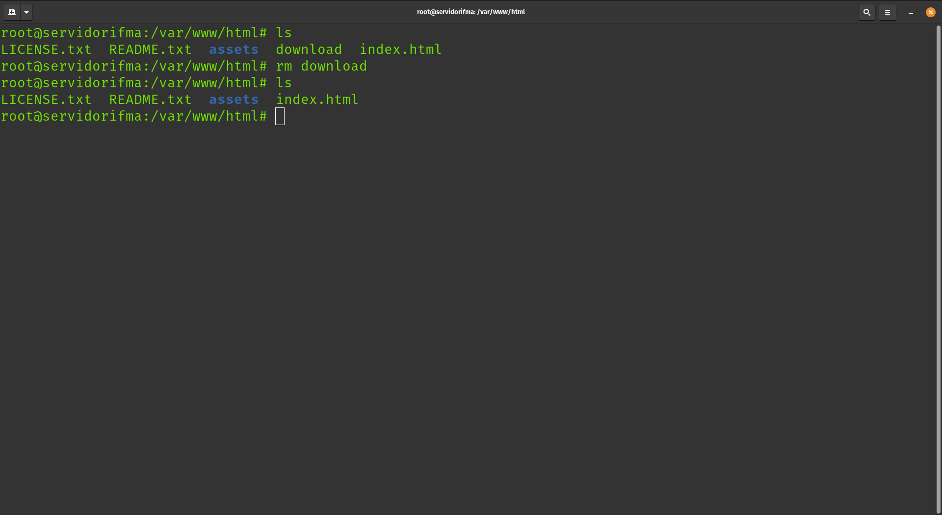Open the dropdown arrow beside the new tab button
Screen dimensions: 942x515
26,12
